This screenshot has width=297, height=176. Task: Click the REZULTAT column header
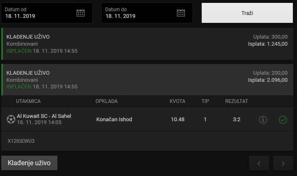click(x=237, y=101)
